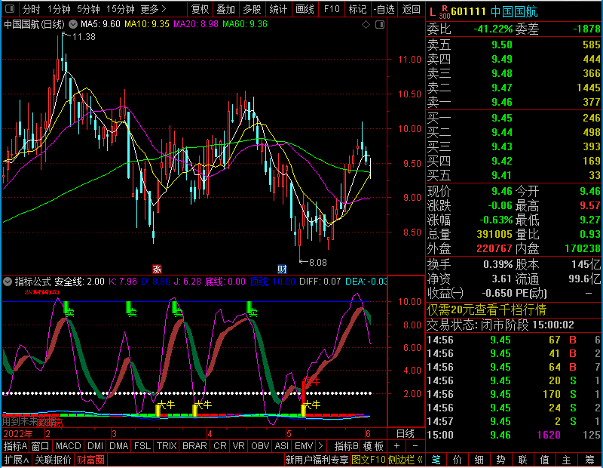
Task: Open the 分时 intraday view
Action: pyautogui.click(x=31, y=9)
